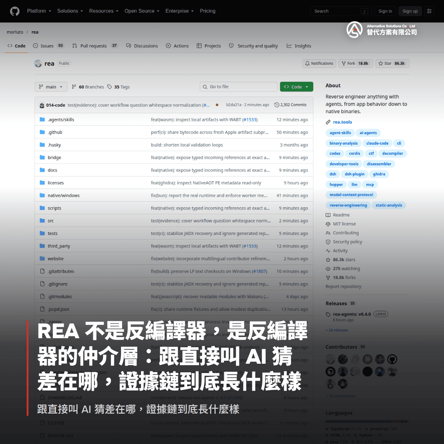Open Security and quality tab
The height and width of the screenshot is (444, 444).
click(x=253, y=46)
